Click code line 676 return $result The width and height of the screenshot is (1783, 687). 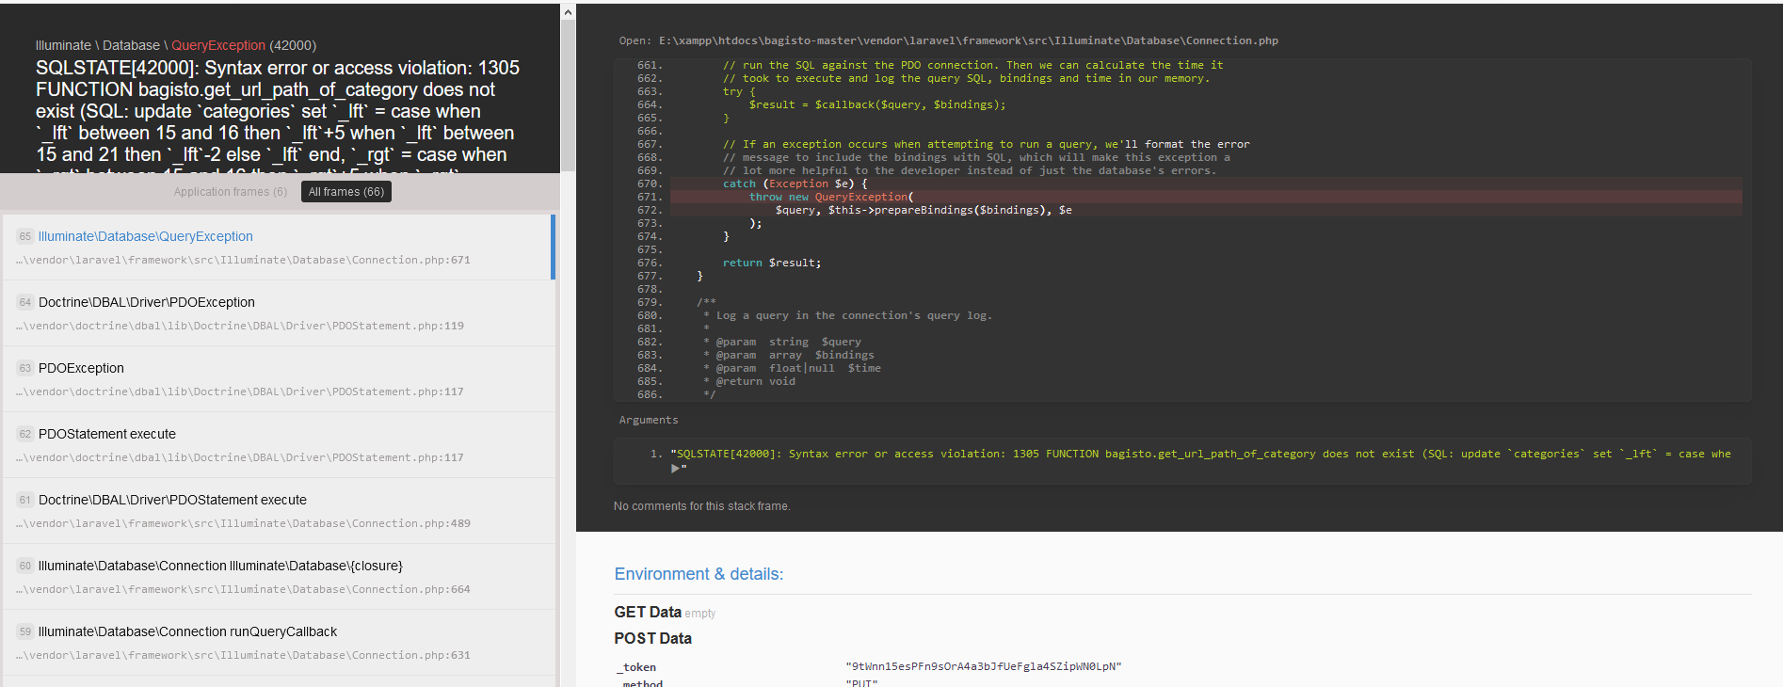[x=771, y=263]
